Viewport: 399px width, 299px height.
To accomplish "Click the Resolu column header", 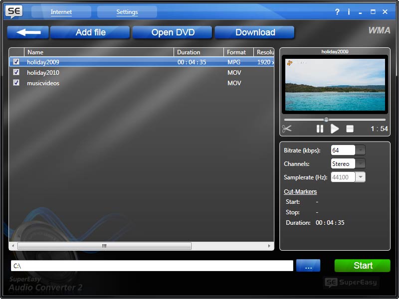I will pos(264,52).
